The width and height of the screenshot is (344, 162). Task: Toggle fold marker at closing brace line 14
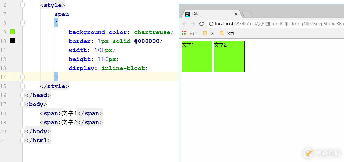(x=22, y=77)
